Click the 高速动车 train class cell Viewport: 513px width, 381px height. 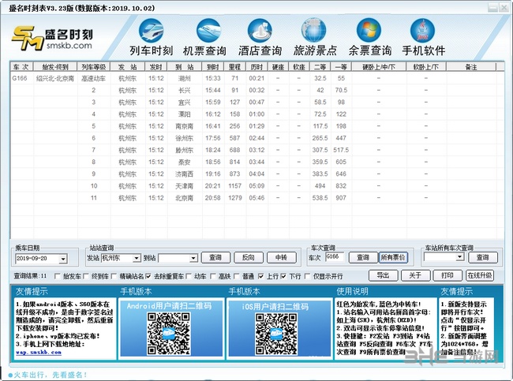94,79
